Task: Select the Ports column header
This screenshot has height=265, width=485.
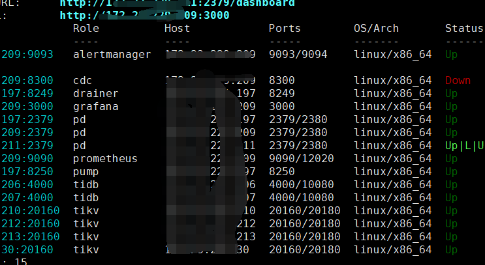Action: click(285, 29)
